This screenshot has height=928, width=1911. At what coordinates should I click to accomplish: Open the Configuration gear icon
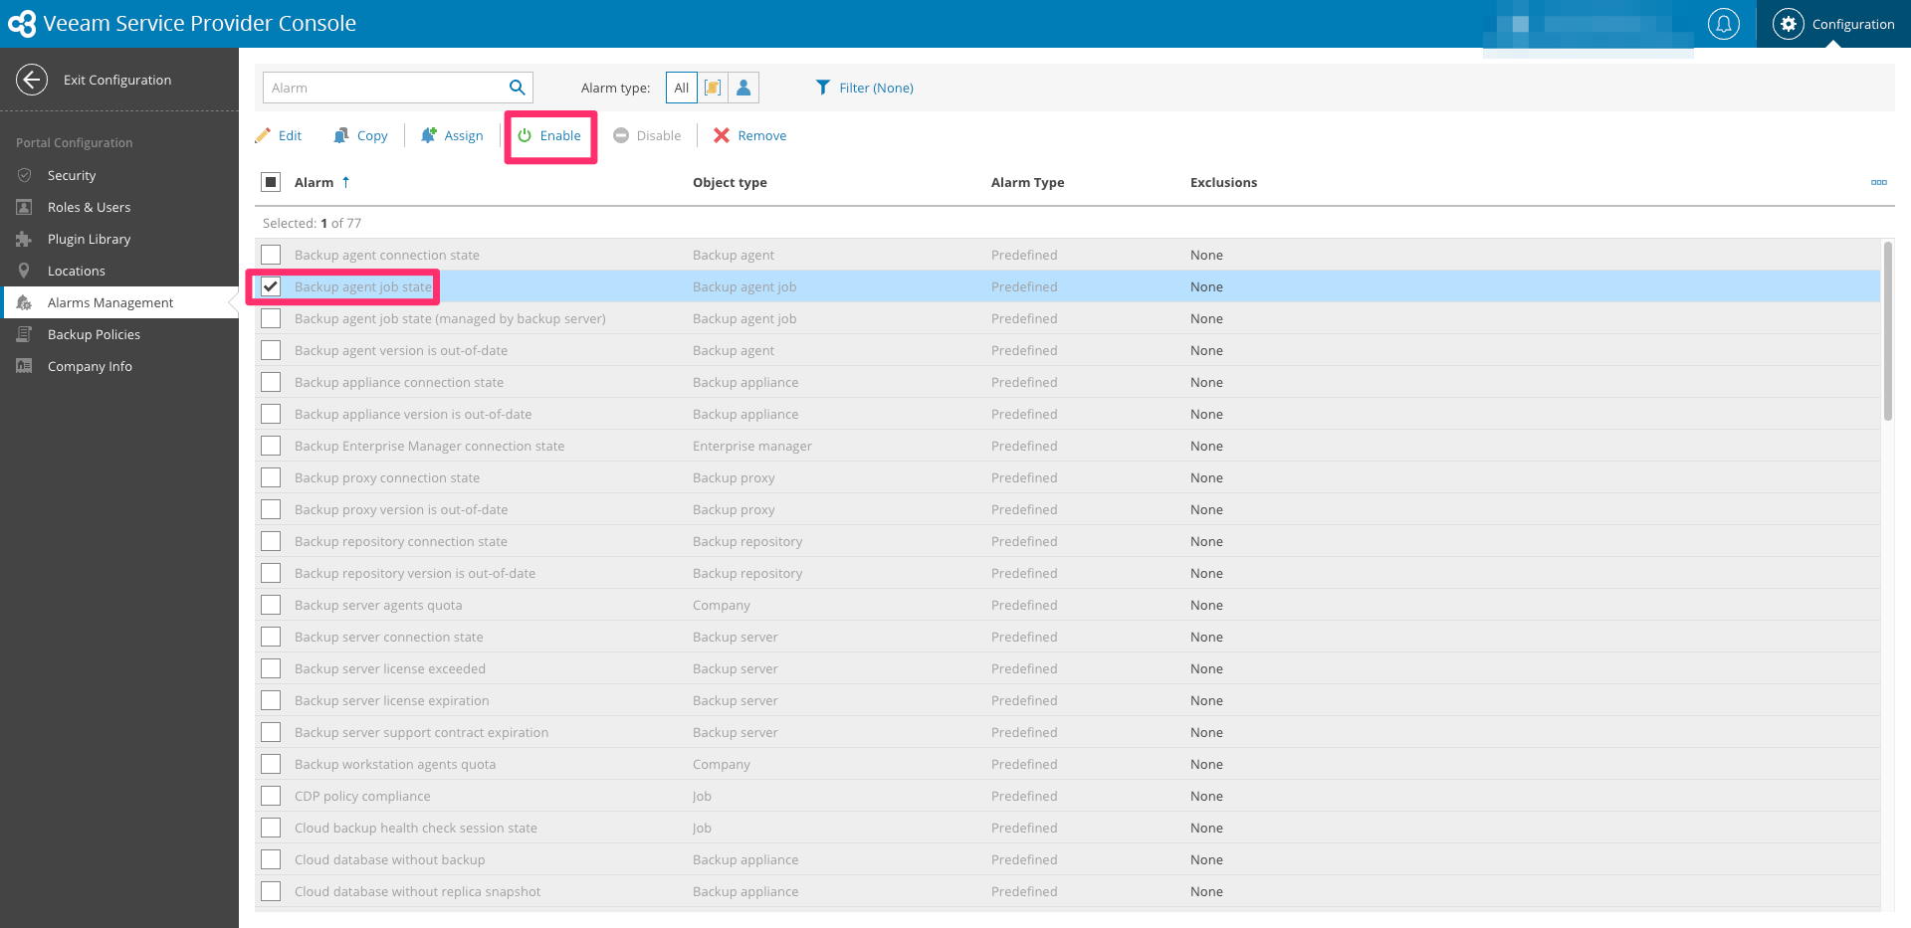pos(1788,24)
